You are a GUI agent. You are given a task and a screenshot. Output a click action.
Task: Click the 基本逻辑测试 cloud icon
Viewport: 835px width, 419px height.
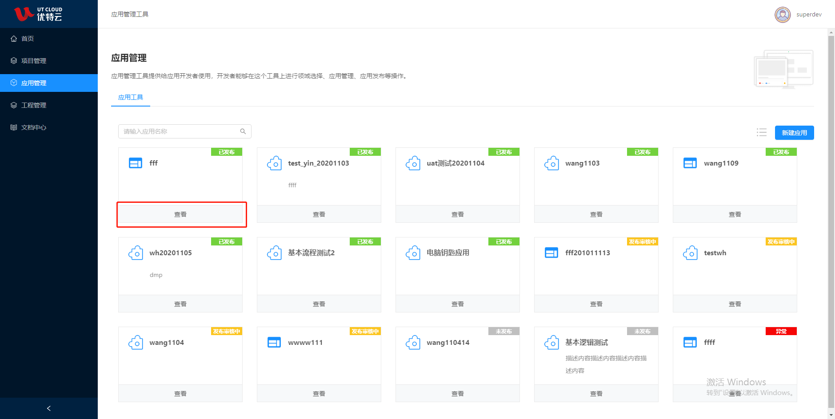tap(551, 343)
